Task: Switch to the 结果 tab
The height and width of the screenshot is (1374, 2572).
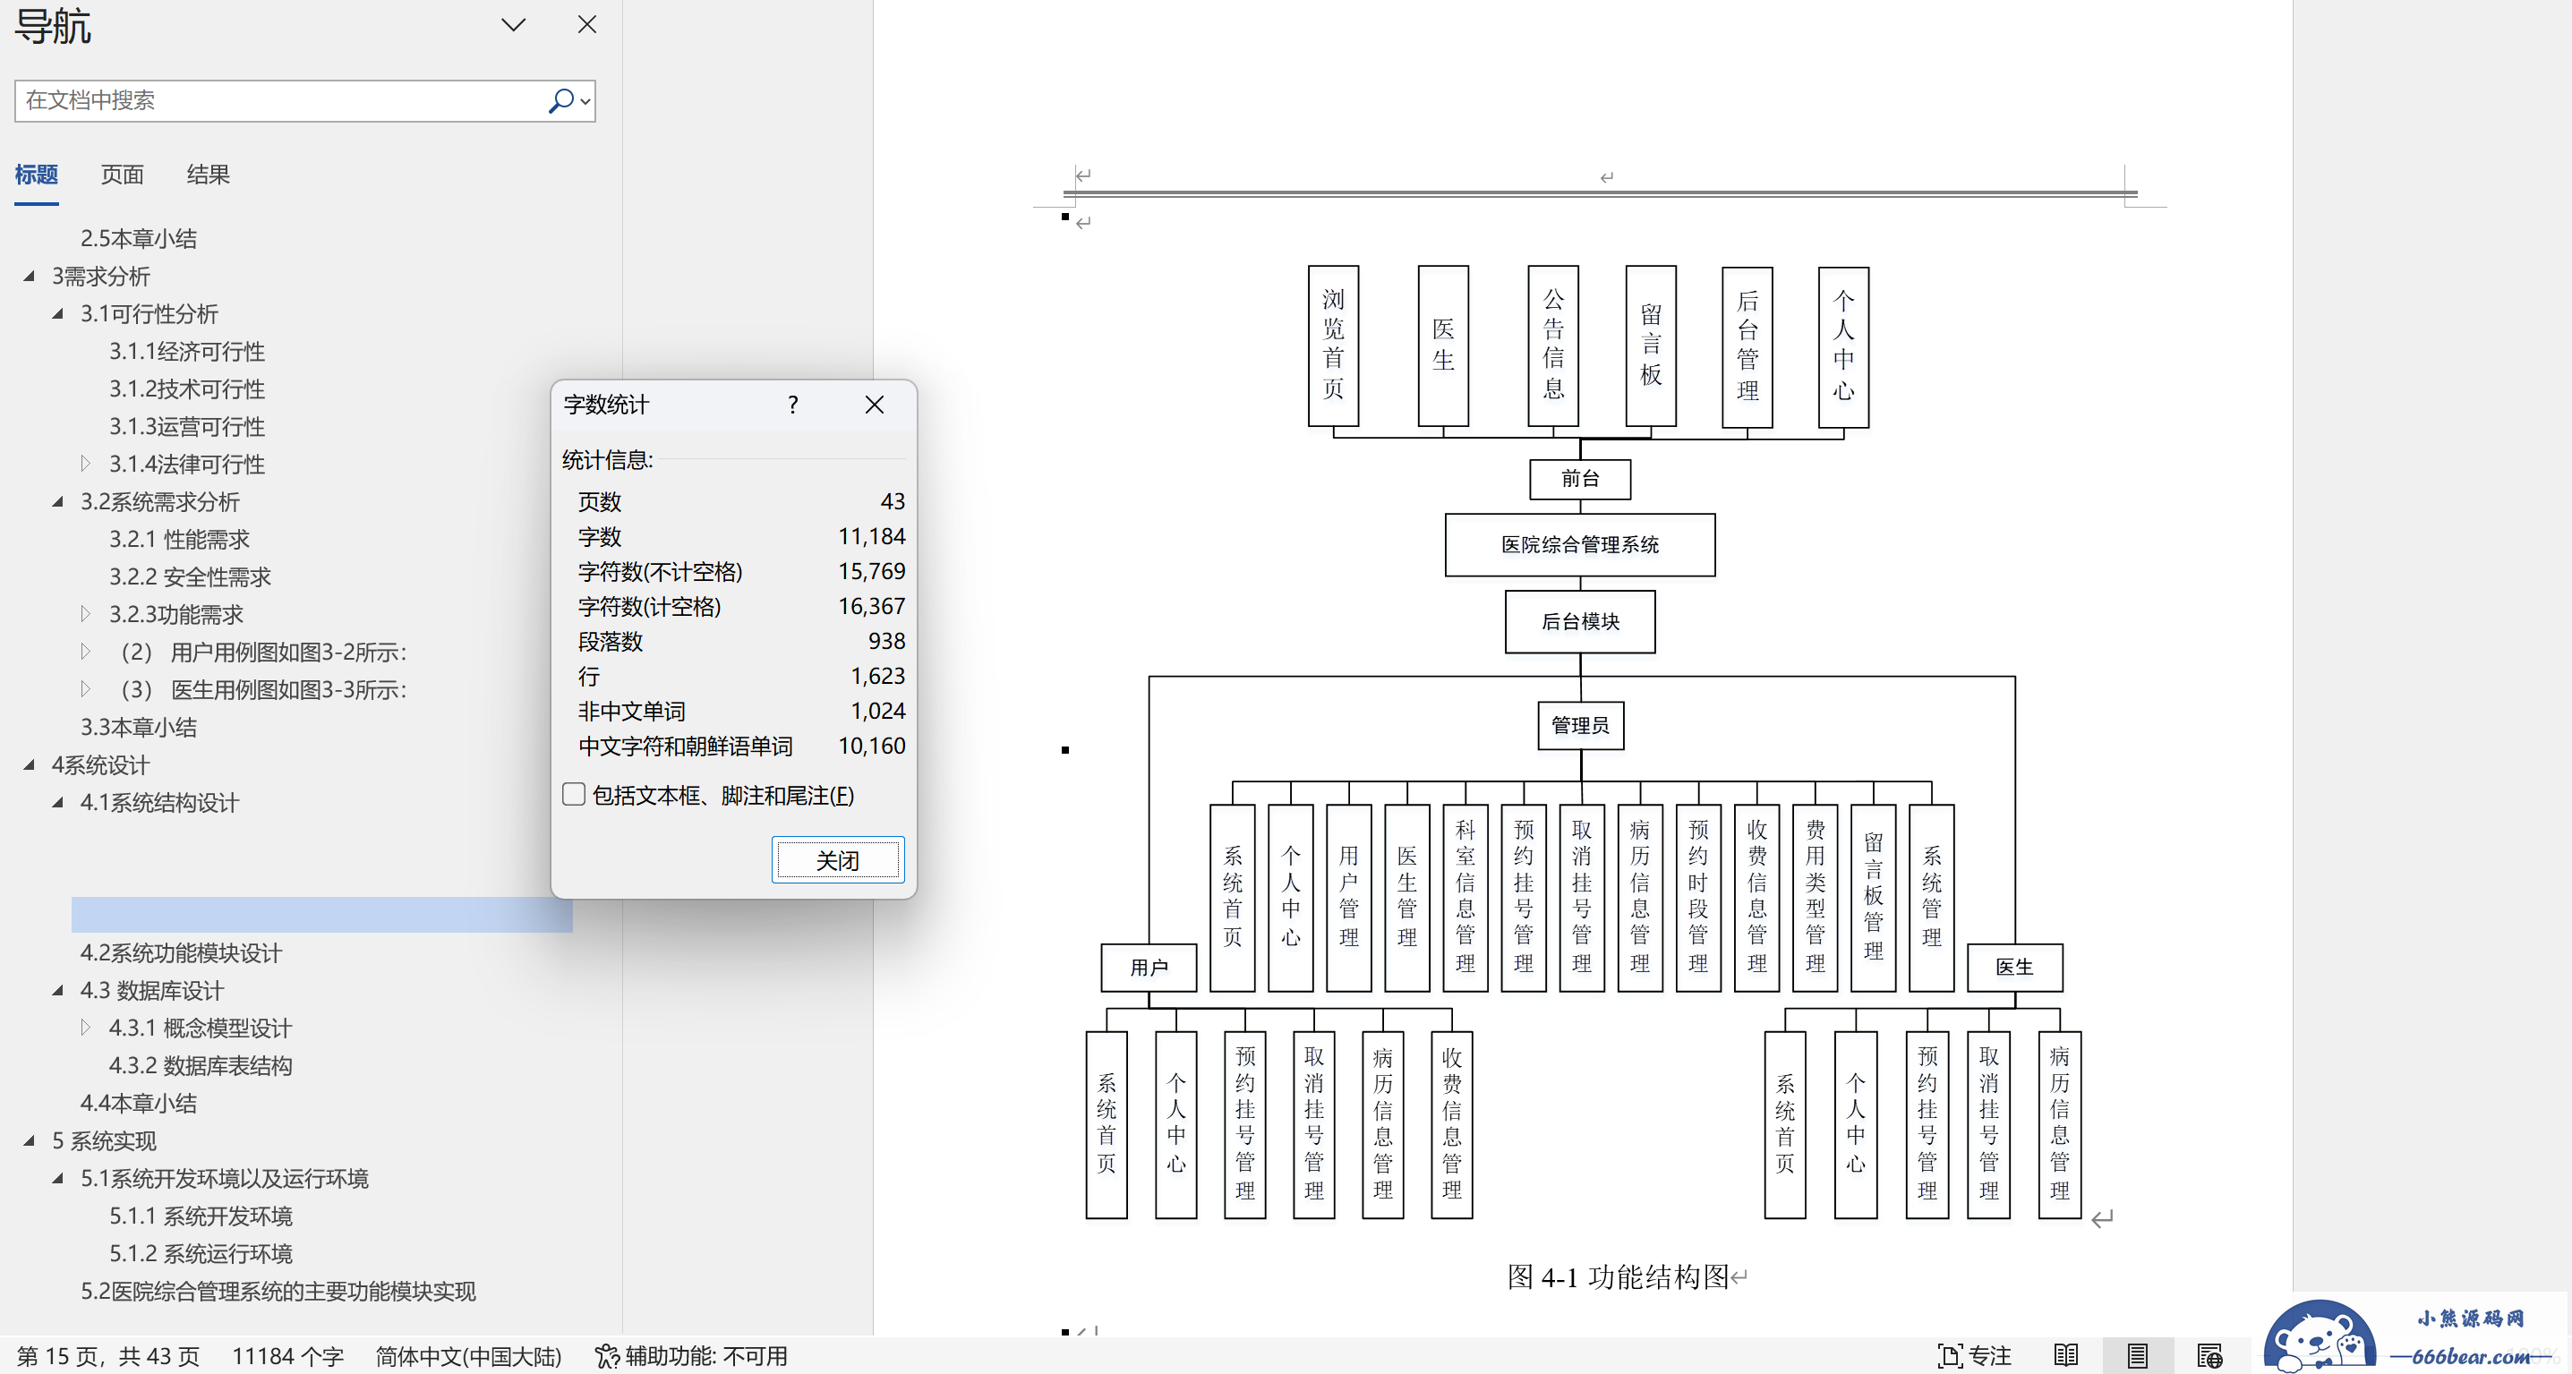Action: [208, 175]
